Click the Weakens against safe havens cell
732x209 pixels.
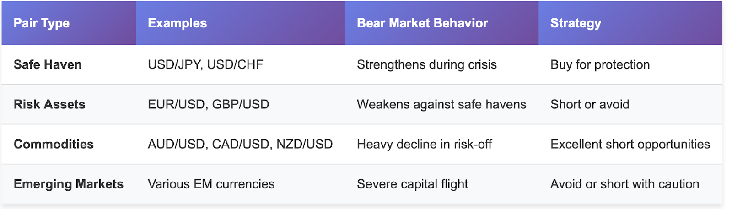pos(441,105)
